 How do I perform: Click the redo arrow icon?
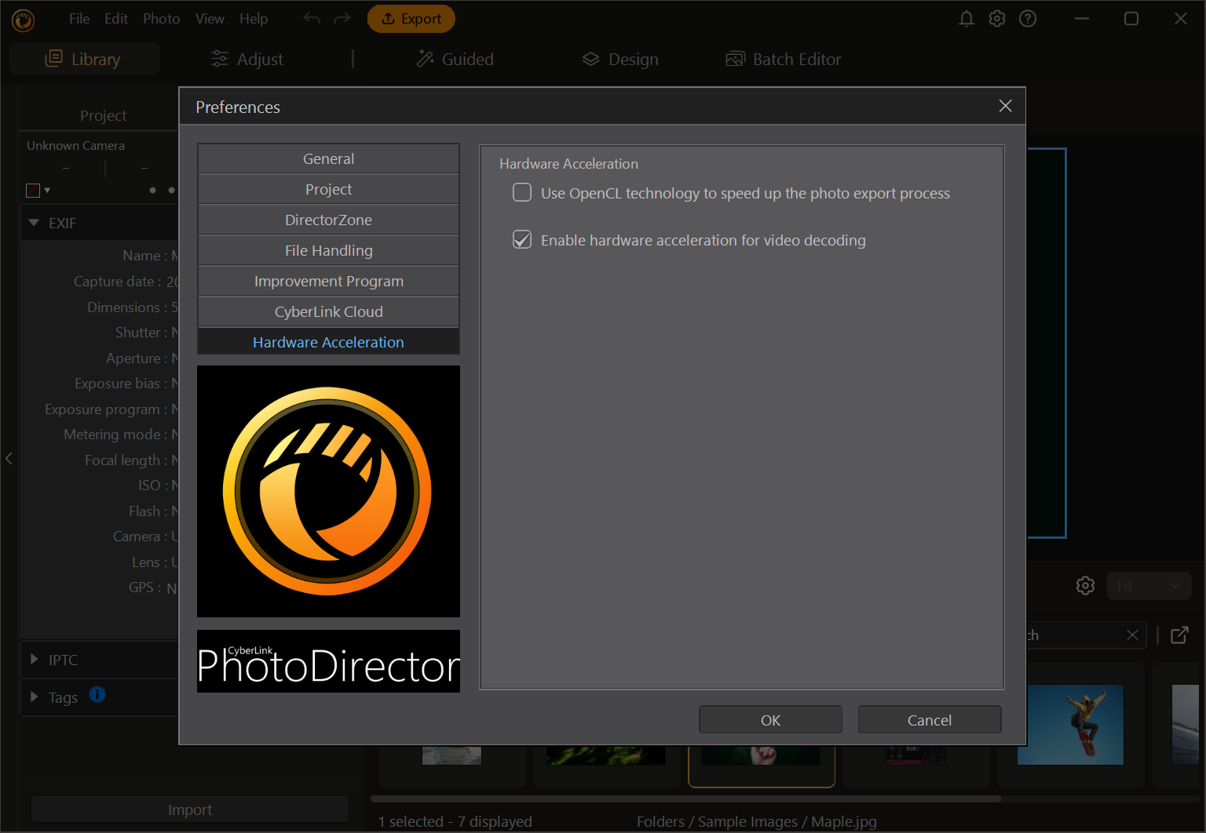[342, 19]
